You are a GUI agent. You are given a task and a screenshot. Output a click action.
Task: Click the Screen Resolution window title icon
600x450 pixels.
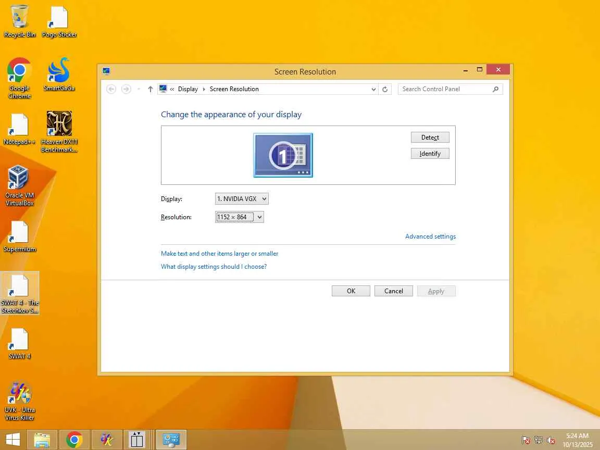[106, 71]
